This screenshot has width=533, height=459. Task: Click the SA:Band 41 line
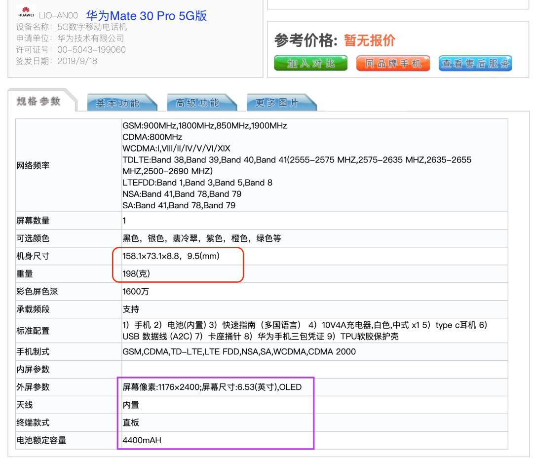click(x=179, y=205)
